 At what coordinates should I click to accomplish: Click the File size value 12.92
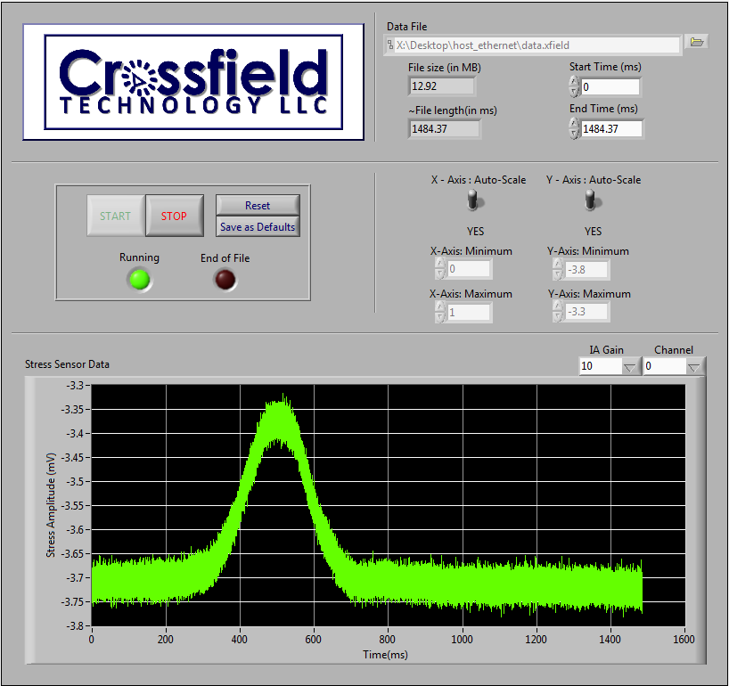pos(442,86)
